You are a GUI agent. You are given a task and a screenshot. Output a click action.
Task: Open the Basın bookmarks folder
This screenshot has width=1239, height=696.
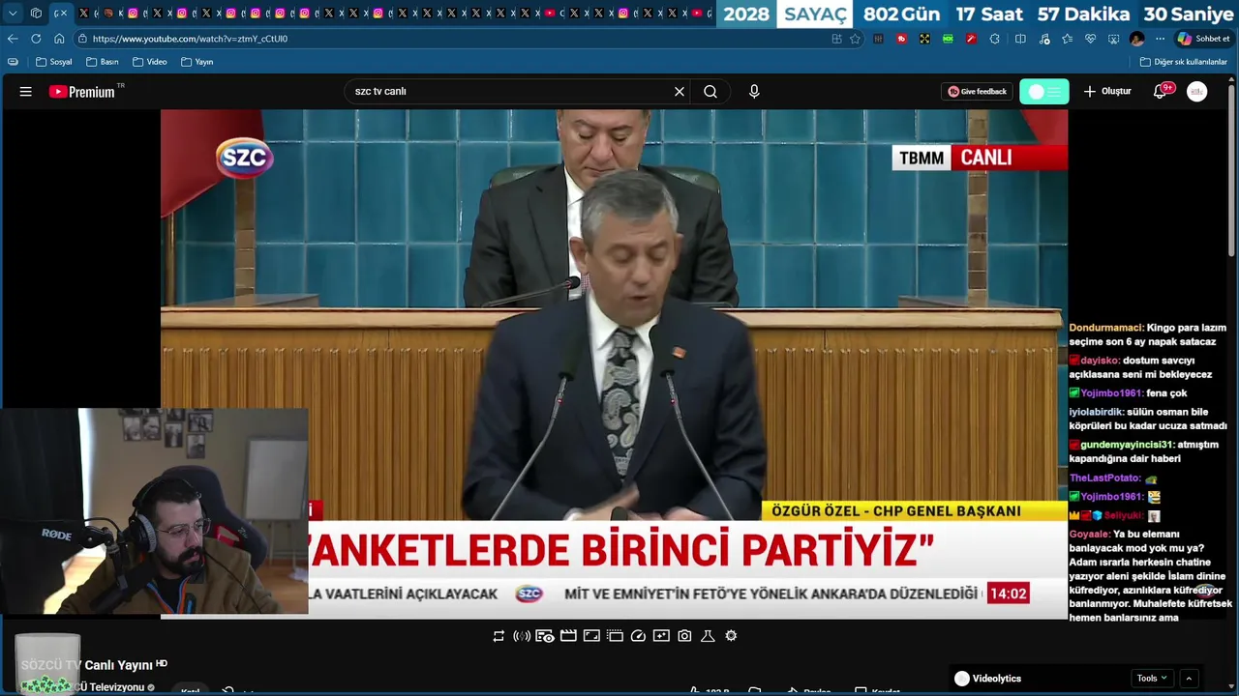click(x=102, y=62)
